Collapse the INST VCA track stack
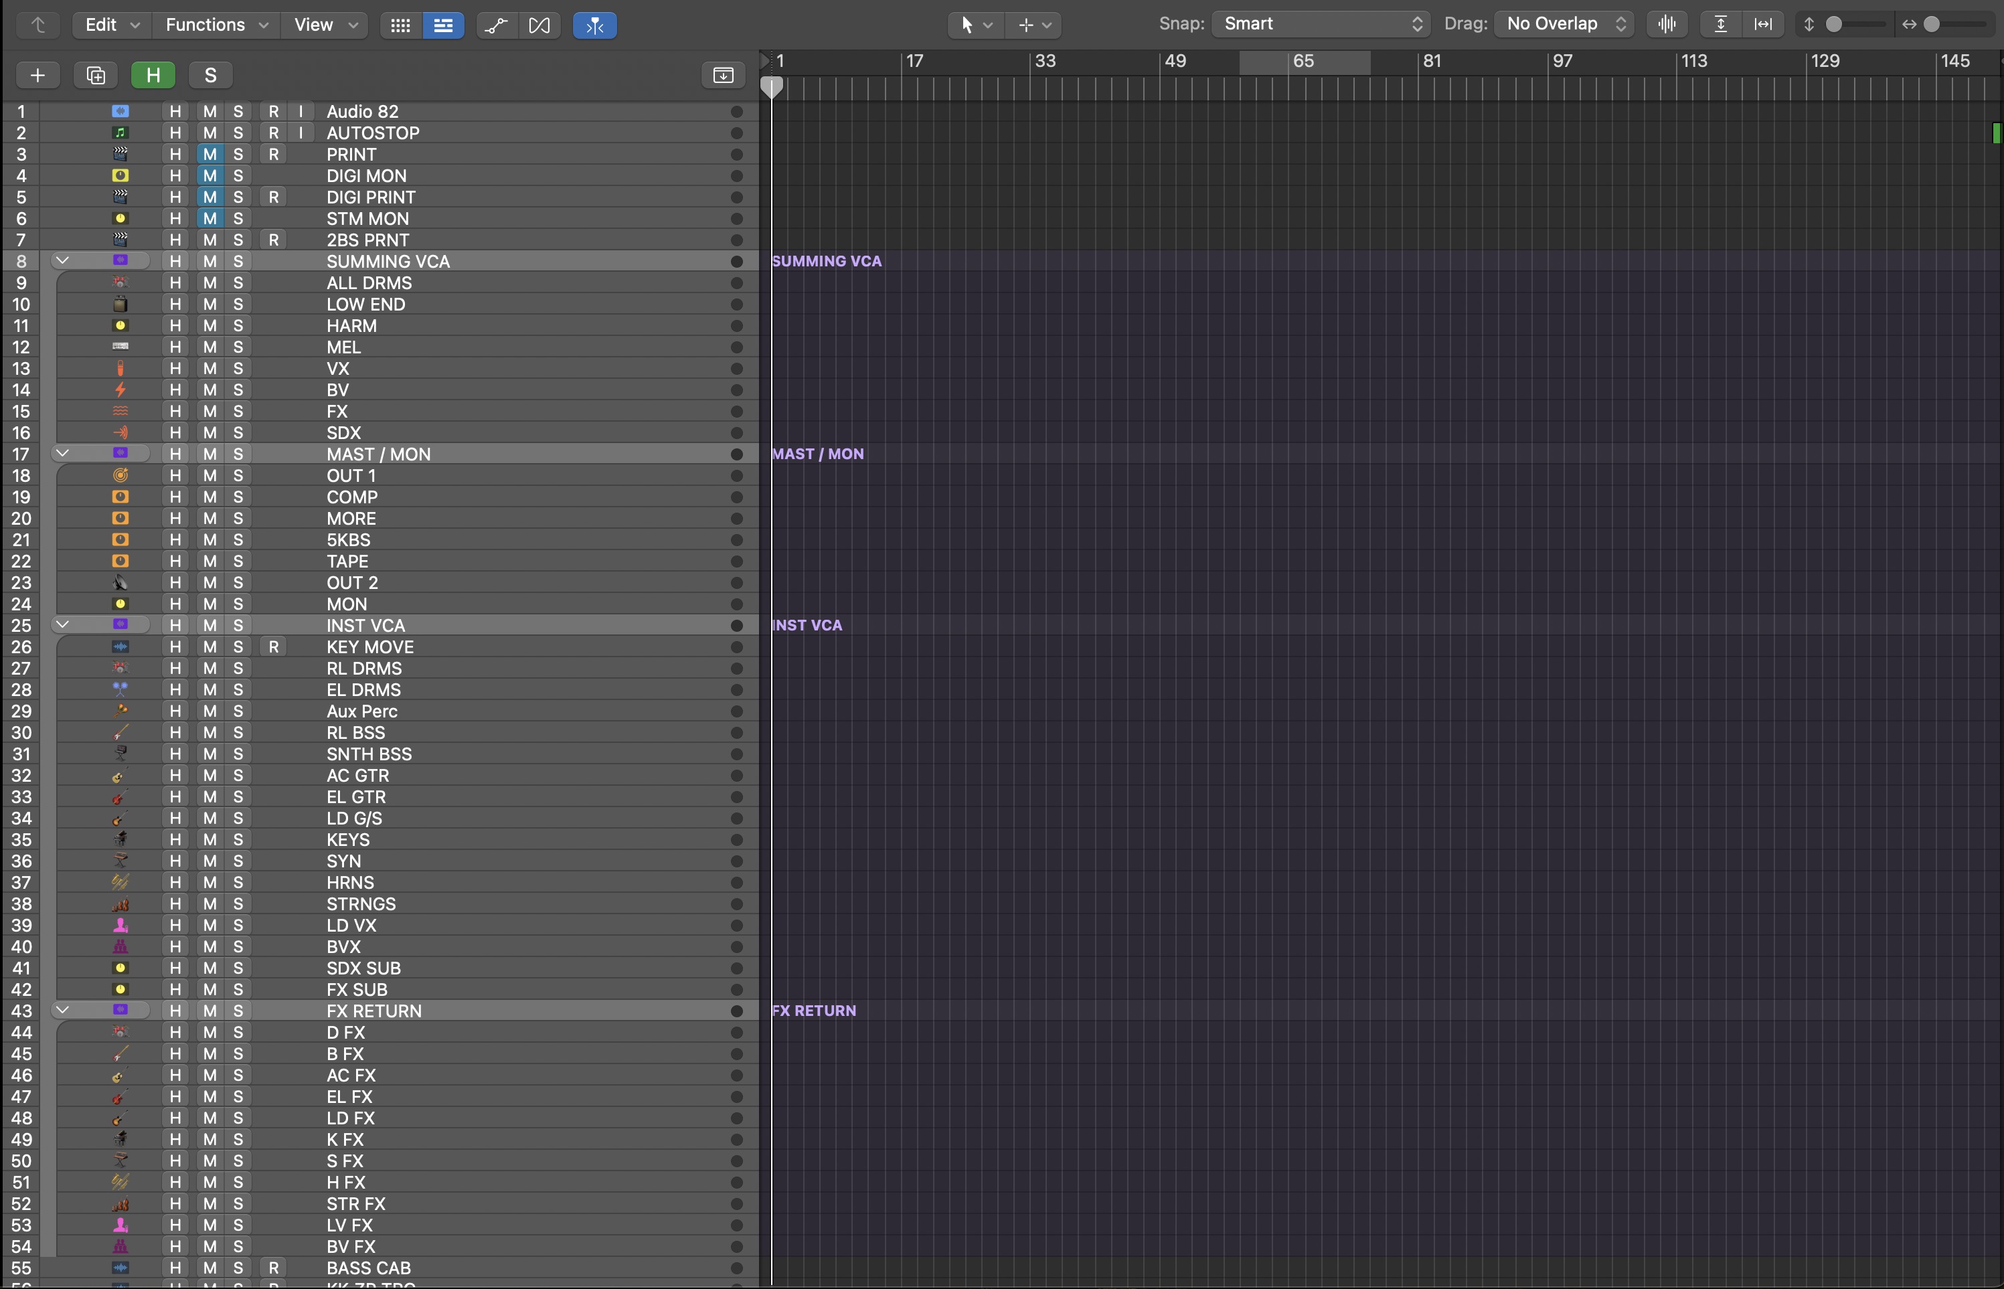2004x1289 pixels. coord(62,624)
